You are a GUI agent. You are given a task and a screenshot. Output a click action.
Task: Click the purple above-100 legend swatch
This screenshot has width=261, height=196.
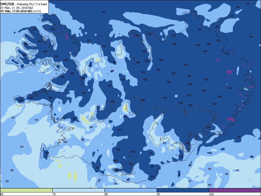click(235, 190)
